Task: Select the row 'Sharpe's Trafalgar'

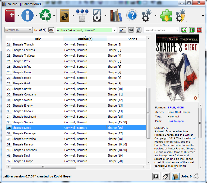Action: 76,56
